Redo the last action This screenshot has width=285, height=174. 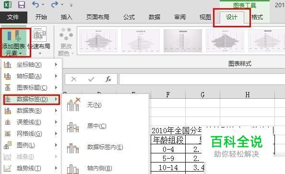(x=55, y=4)
